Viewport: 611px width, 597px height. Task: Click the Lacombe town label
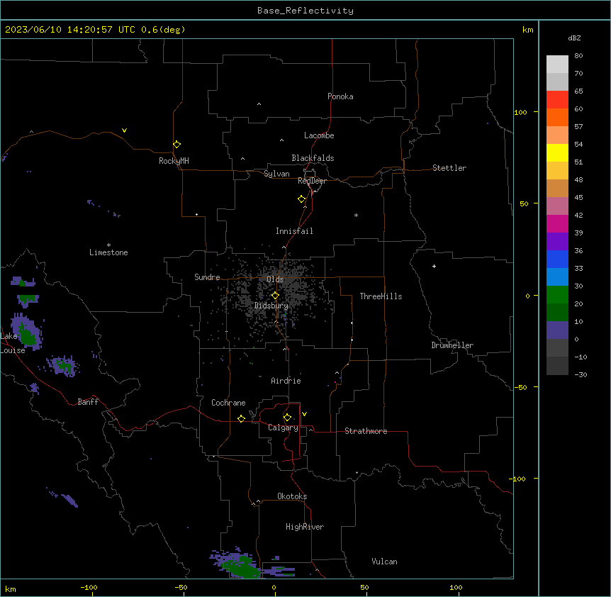pyautogui.click(x=319, y=135)
